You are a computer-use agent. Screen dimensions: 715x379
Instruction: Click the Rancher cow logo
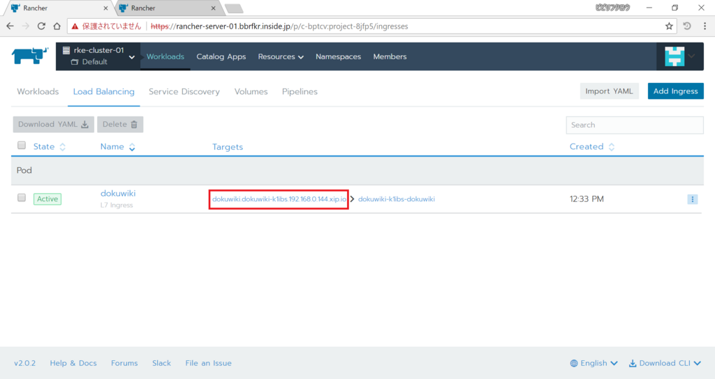point(29,56)
